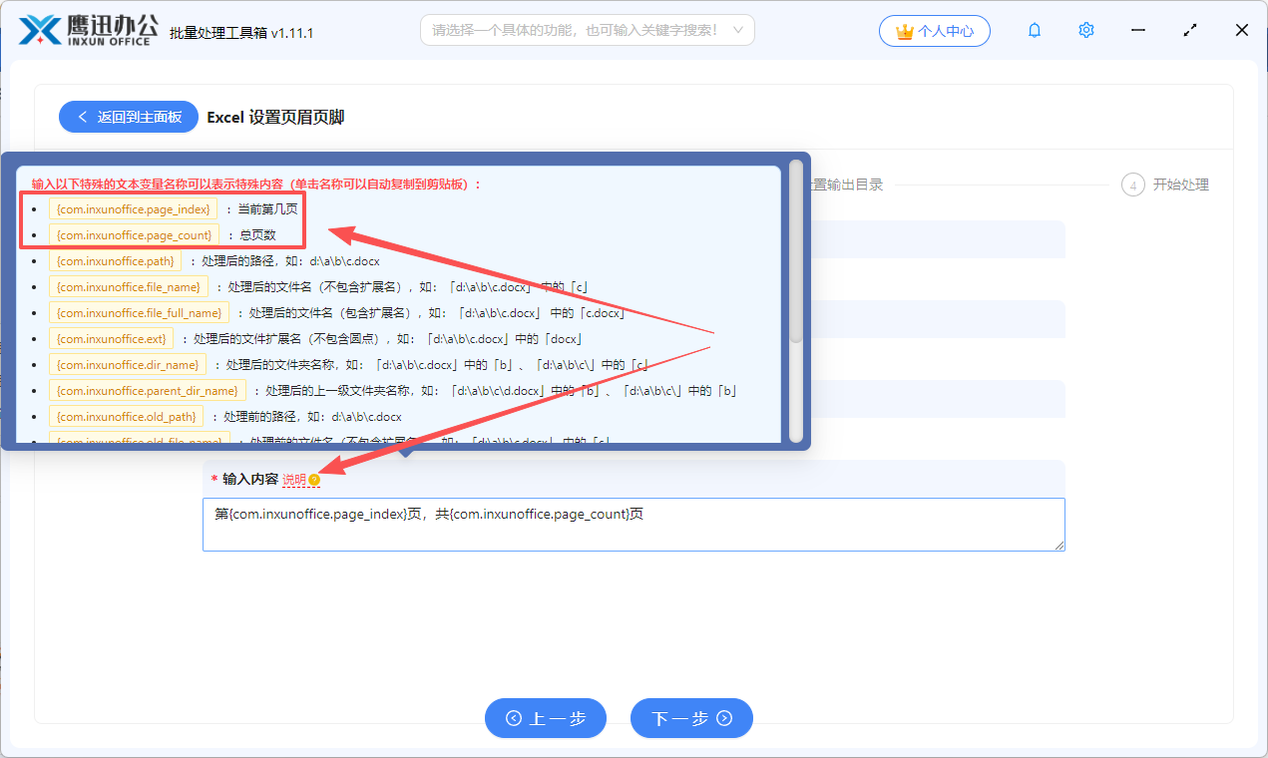Click the orange help icon beside 说明

tap(314, 480)
